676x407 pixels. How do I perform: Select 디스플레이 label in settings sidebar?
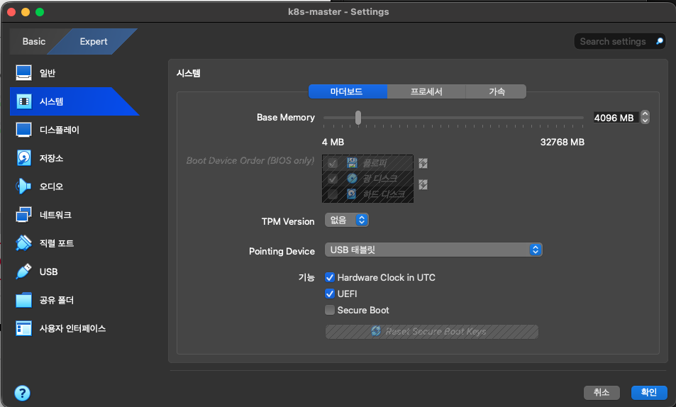[60, 130]
